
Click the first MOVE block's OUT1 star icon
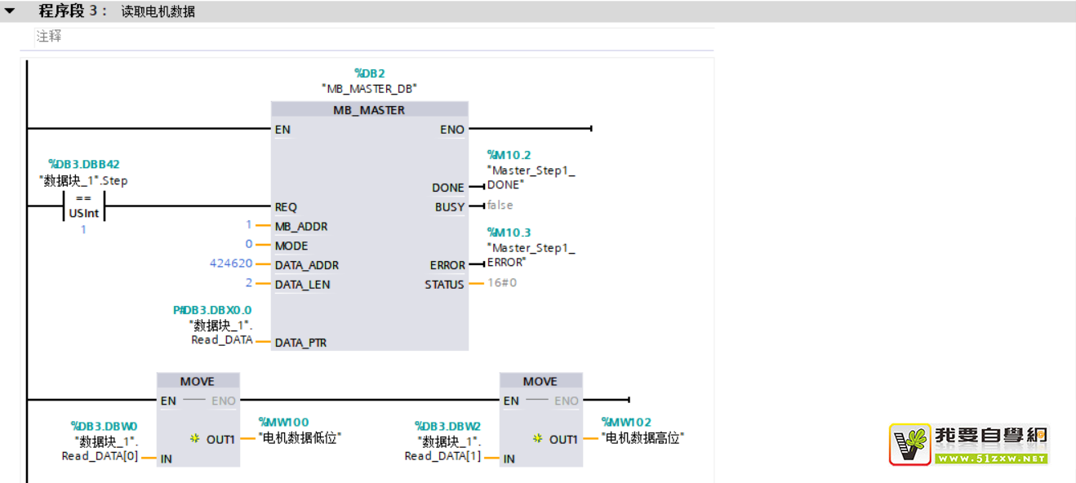coord(194,439)
